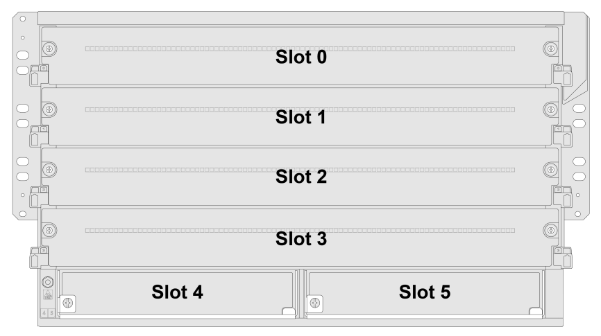The width and height of the screenshot is (601, 336).
Task: Click the ESD warning symbol icon
Action: pos(48,295)
